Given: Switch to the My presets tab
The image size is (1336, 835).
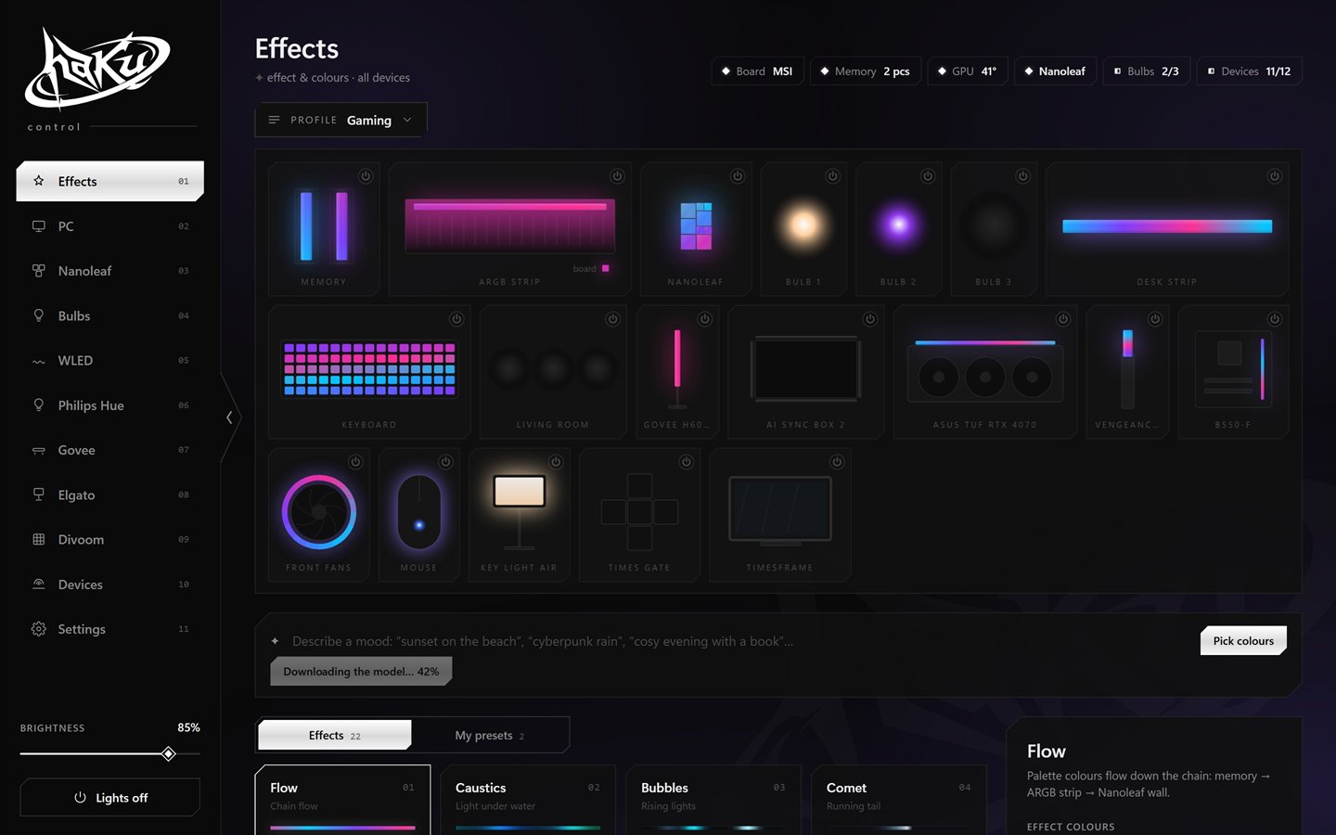Looking at the screenshot, I should click(x=490, y=735).
